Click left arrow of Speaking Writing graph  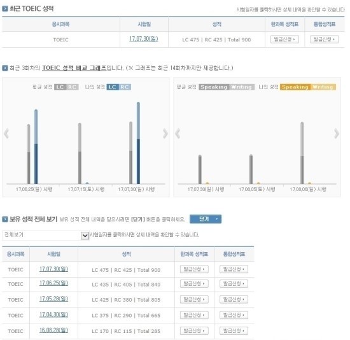click(178, 133)
